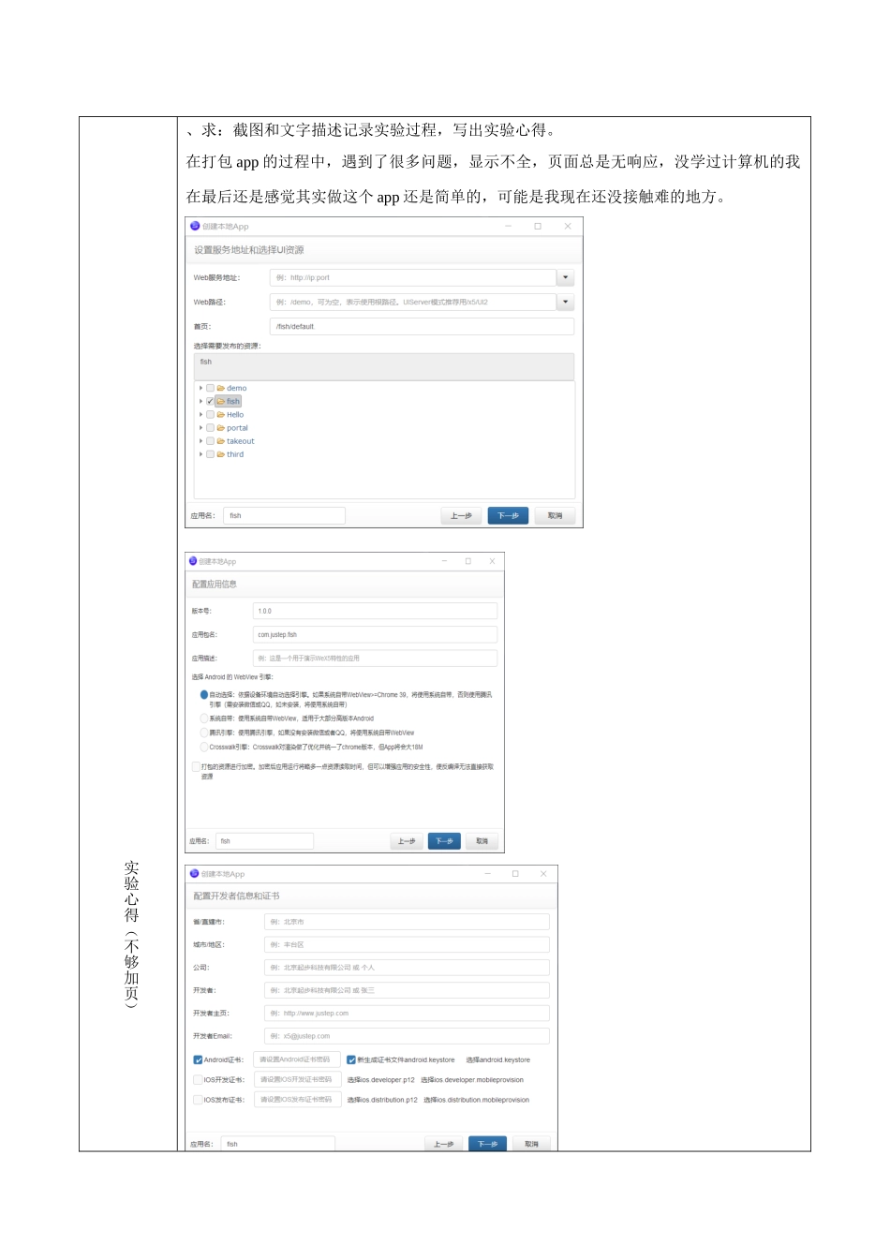This screenshot has height=1259, width=890.
Task: Click the 应用描述 text field
Action: pos(375,659)
